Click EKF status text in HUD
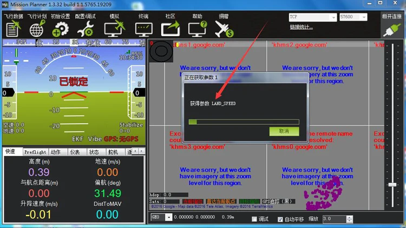406x228 pixels. pos(77,139)
